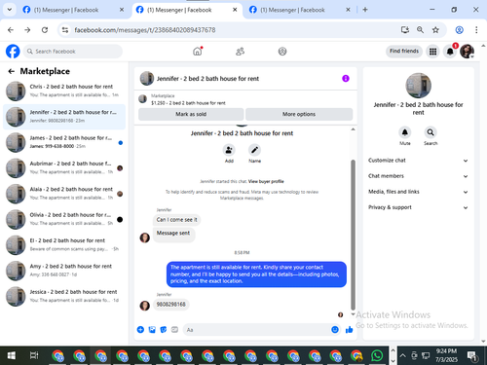Image resolution: width=487 pixels, height=365 pixels.
Task: Open the Groups icon in top navigation
Action: pyautogui.click(x=282, y=52)
